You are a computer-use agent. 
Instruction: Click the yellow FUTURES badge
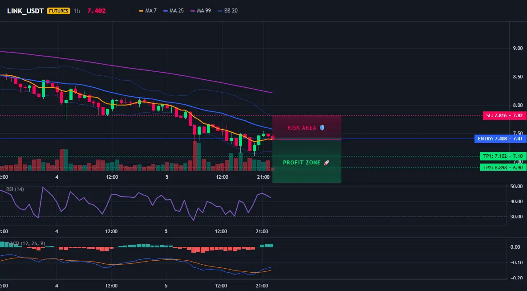[x=59, y=11]
